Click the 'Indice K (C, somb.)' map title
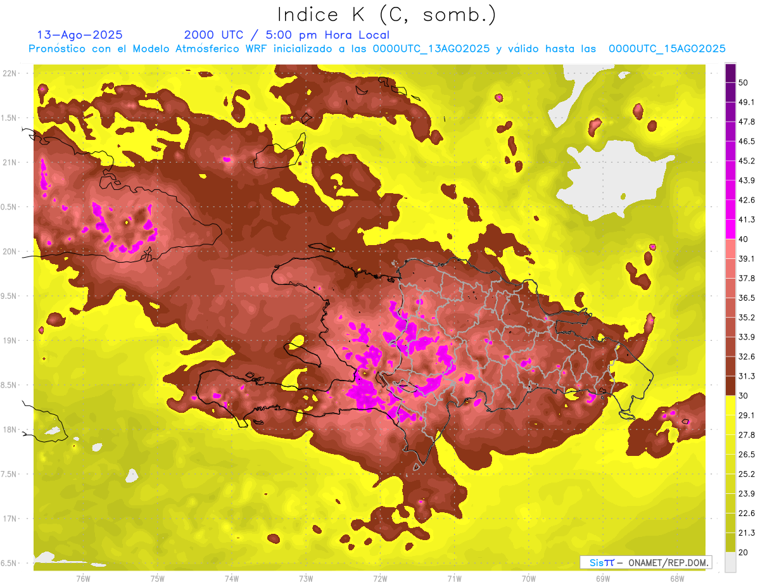The height and width of the screenshot is (587, 760). pyautogui.click(x=386, y=15)
